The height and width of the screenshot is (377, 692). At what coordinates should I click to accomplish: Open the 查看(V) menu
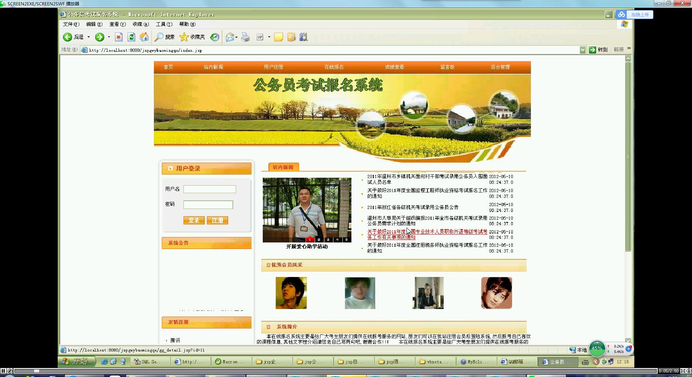(117, 24)
